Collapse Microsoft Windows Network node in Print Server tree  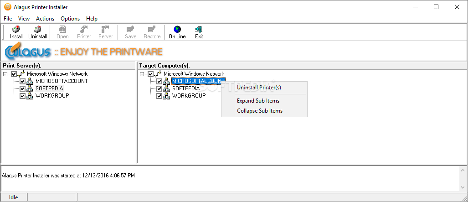tap(5, 74)
